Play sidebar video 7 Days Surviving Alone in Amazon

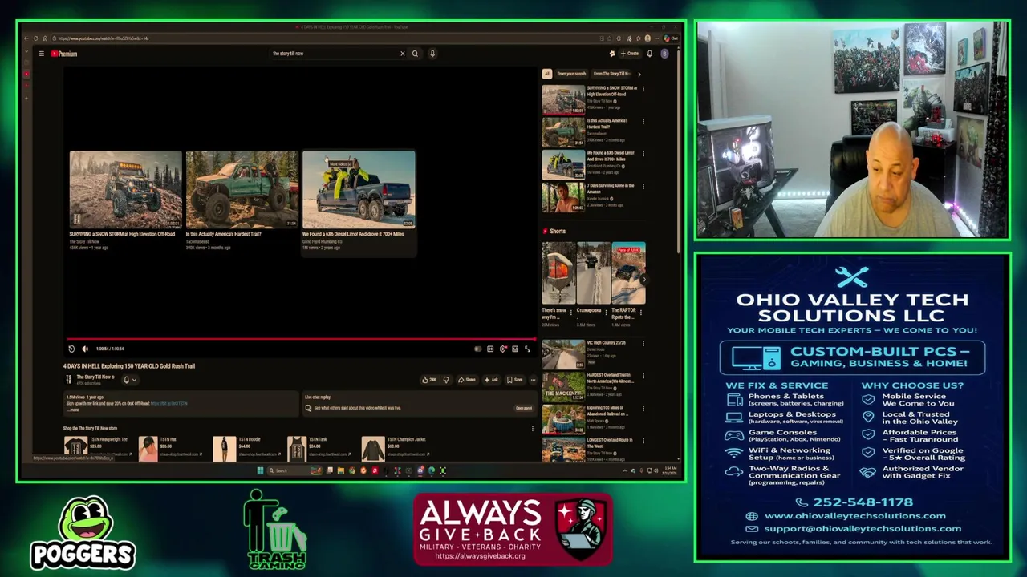pyautogui.click(x=563, y=197)
